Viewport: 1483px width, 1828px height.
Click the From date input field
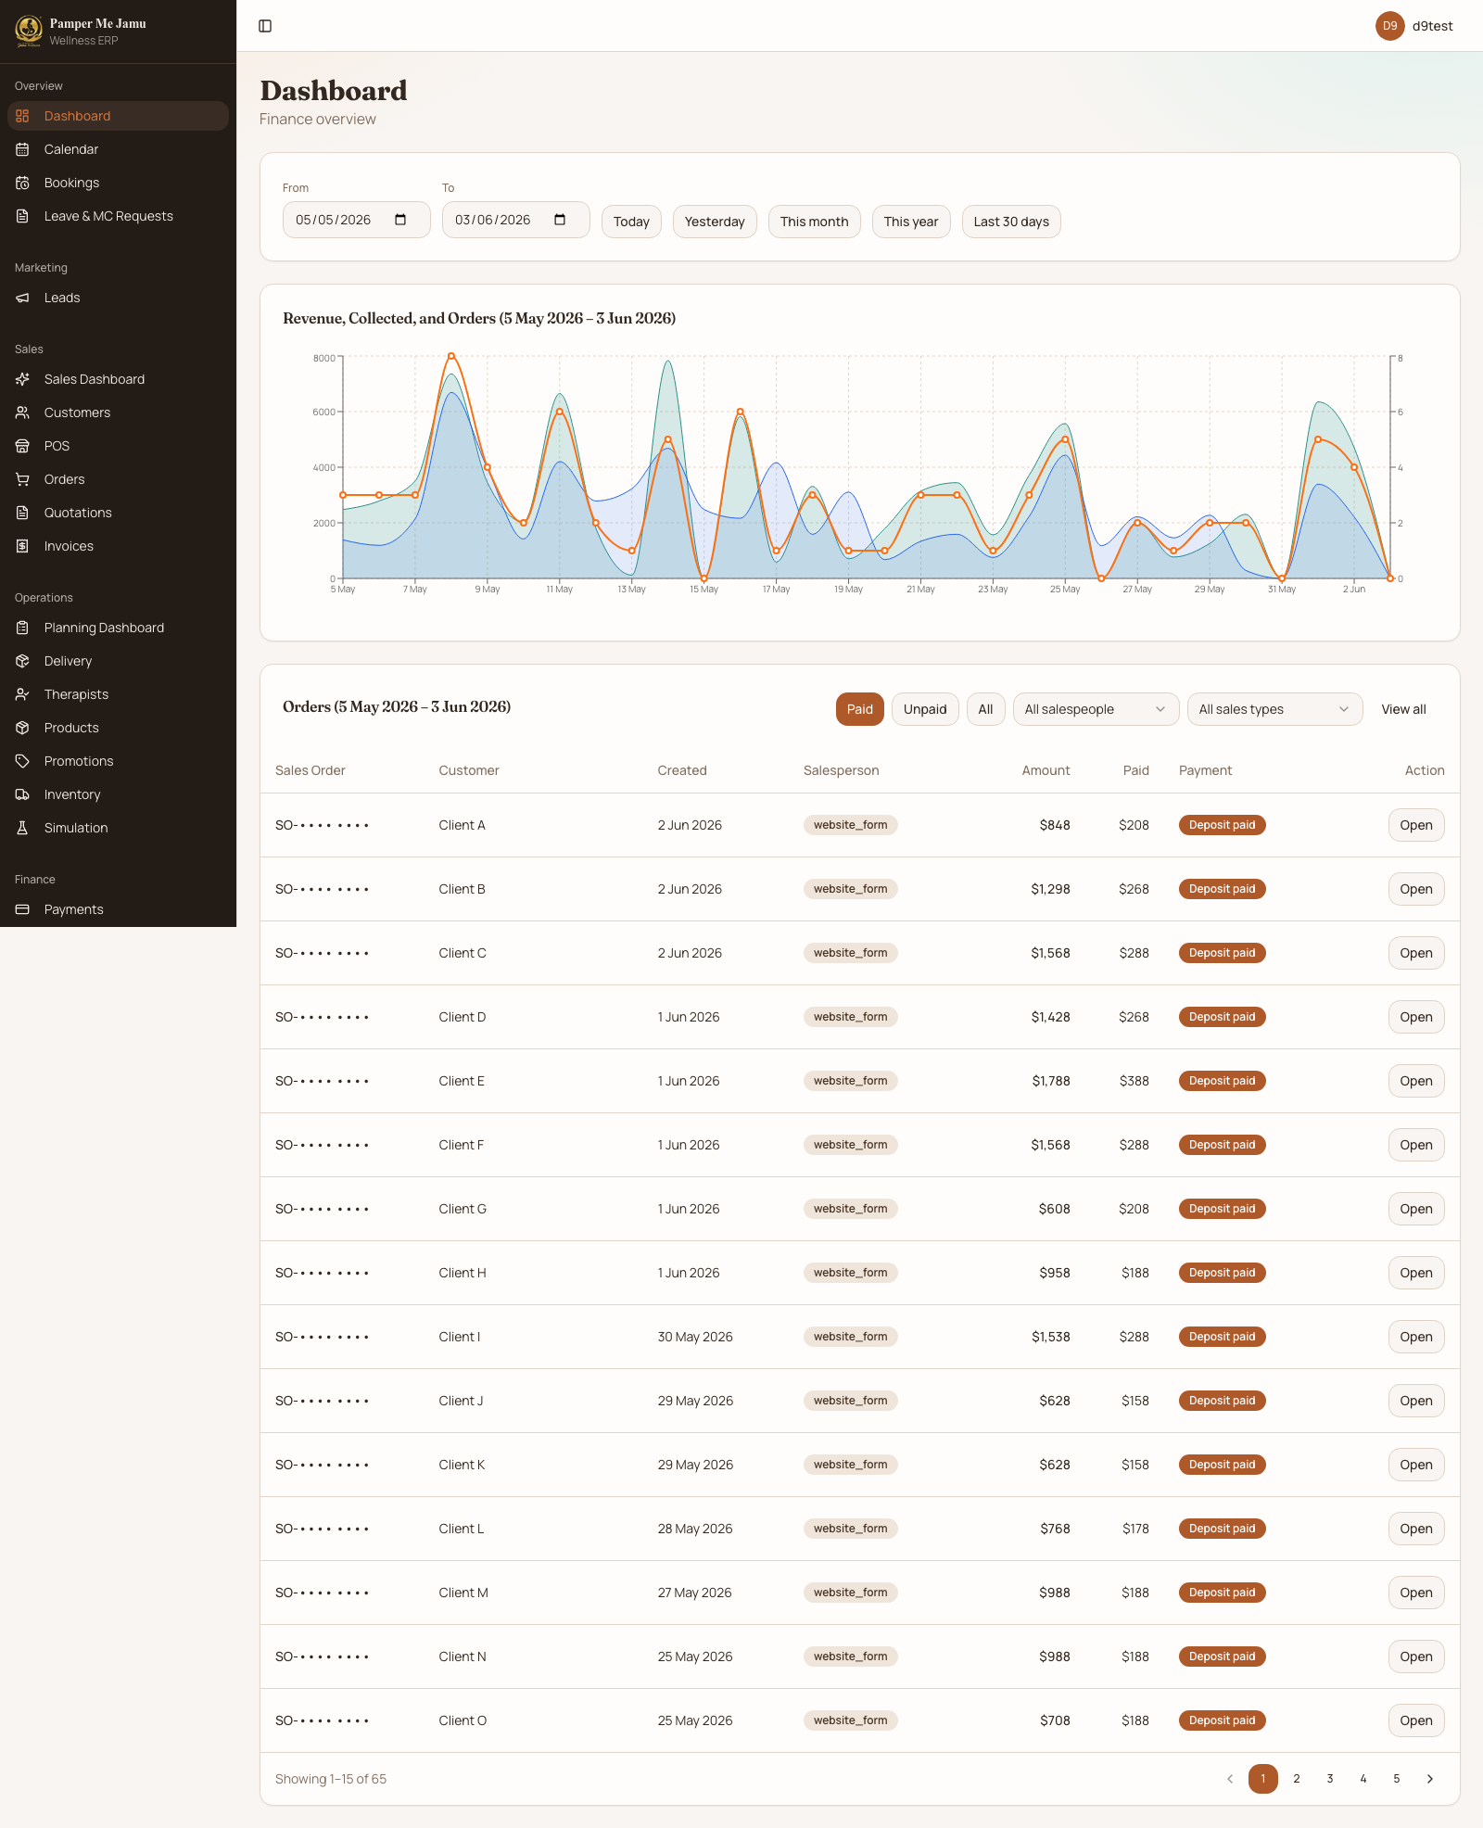356,220
